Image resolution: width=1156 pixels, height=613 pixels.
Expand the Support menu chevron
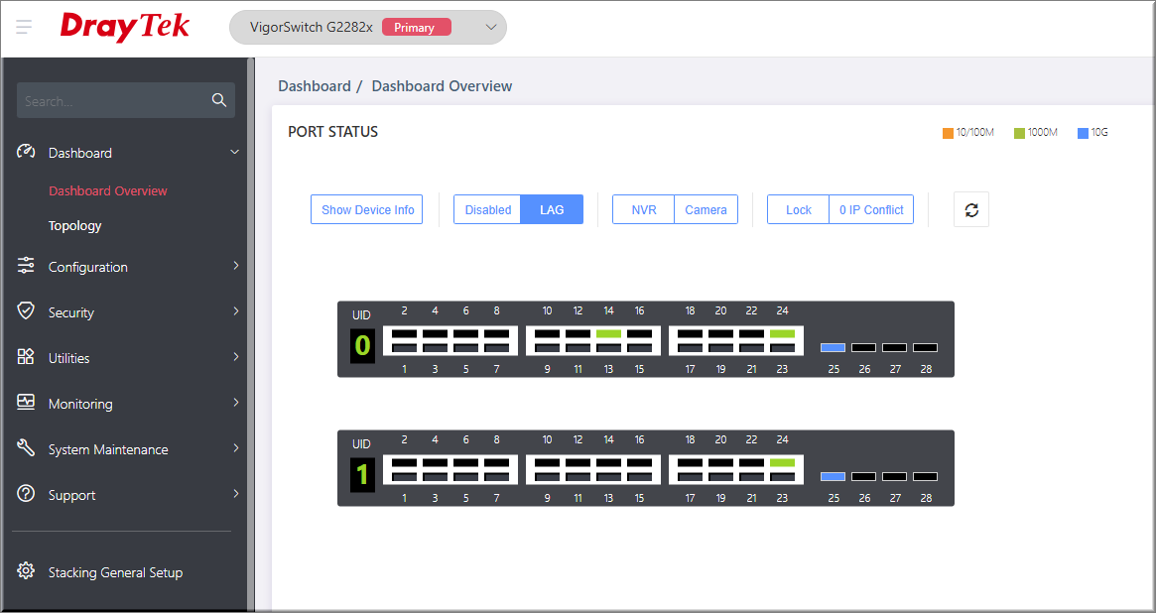pos(235,494)
